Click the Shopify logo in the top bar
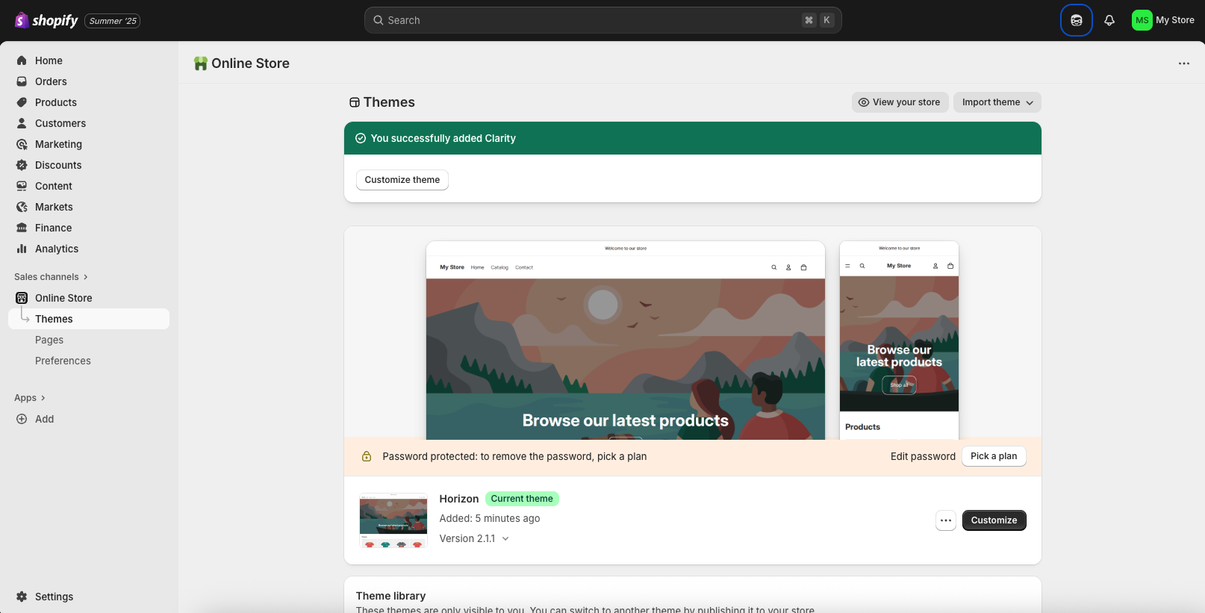 46,20
